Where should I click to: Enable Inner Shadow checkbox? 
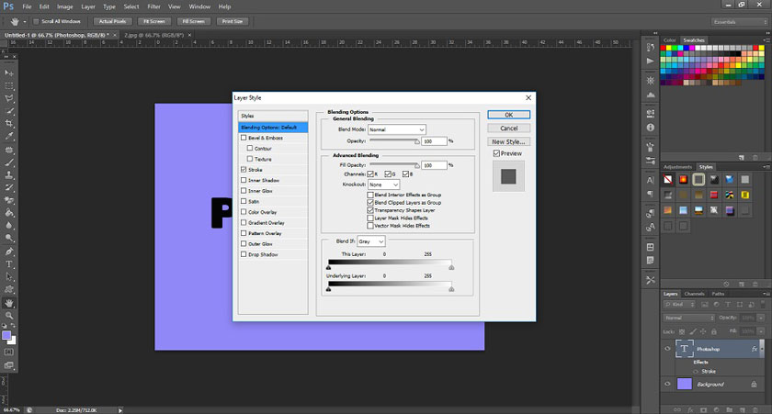pos(244,180)
